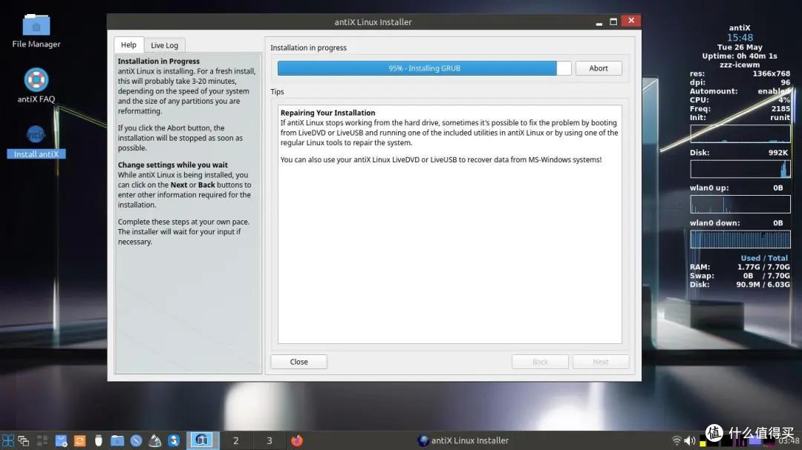The width and height of the screenshot is (802, 450).
Task: Click the Installation in Progress help heading
Action: [159, 61]
